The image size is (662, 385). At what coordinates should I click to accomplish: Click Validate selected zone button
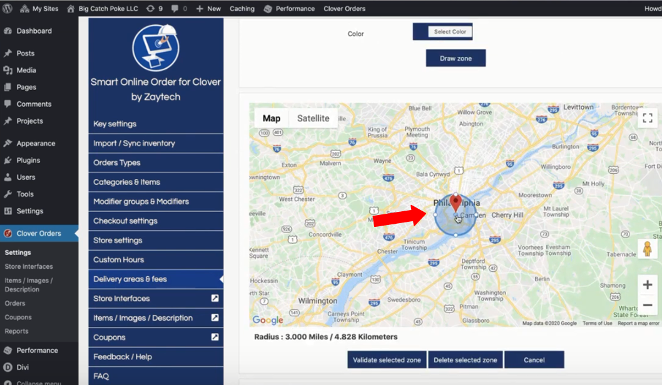pos(387,360)
